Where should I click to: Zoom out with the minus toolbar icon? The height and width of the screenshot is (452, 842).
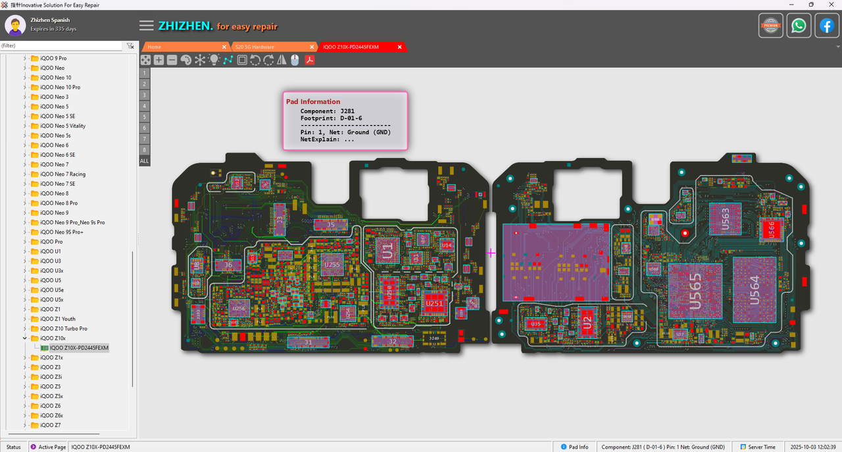click(x=172, y=60)
